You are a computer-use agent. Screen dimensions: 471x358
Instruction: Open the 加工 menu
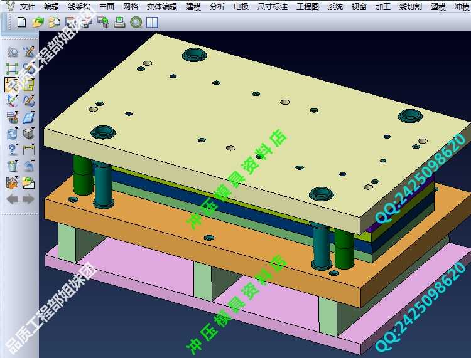pyautogui.click(x=382, y=7)
